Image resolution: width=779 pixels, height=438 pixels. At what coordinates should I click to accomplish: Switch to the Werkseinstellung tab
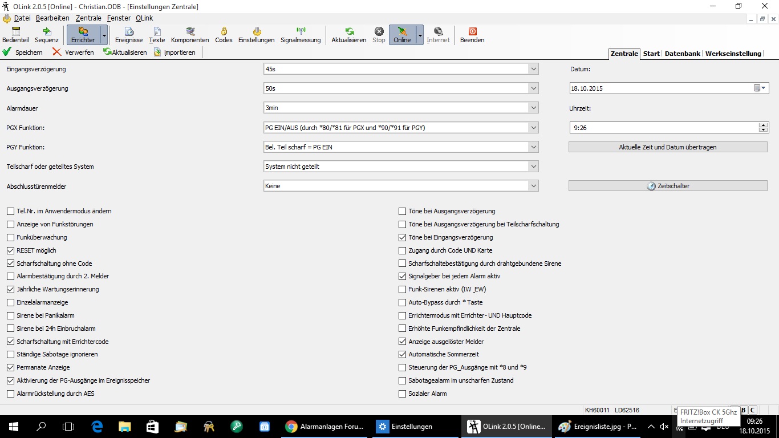coord(733,54)
